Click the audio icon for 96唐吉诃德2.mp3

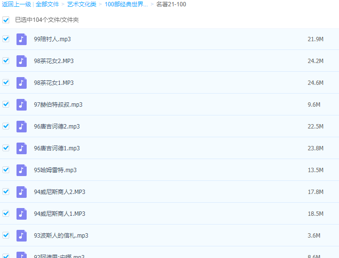pyautogui.click(x=21, y=127)
